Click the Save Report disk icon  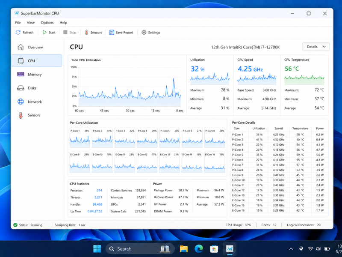click(x=112, y=33)
